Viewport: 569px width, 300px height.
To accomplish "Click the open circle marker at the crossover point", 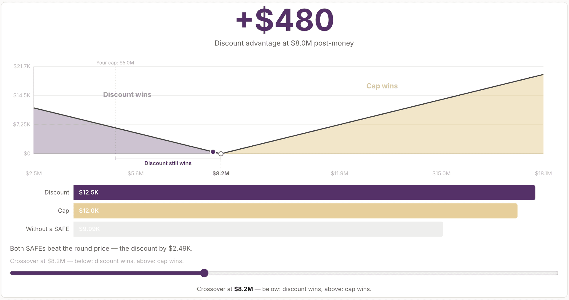I will [x=221, y=154].
